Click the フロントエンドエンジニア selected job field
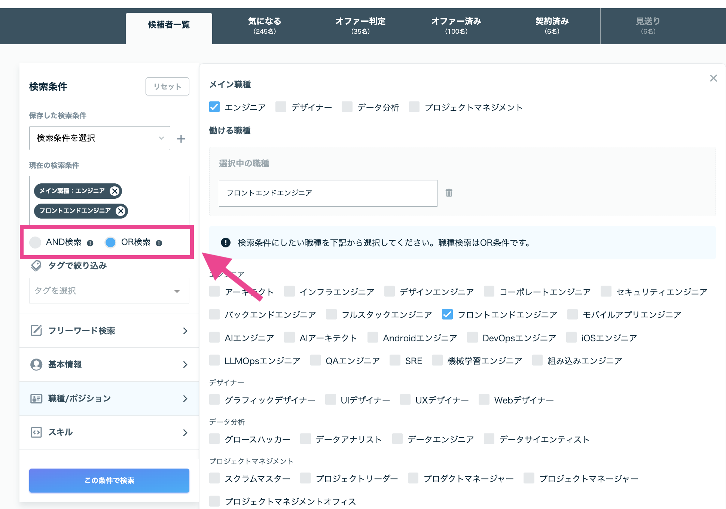The width and height of the screenshot is (726, 509). [x=328, y=193]
